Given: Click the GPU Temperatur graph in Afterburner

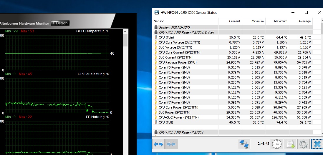Looking at the screenshot, I should (57, 52).
